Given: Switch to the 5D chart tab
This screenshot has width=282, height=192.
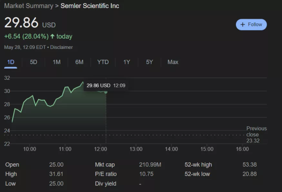Looking at the screenshot, I should (33, 62).
